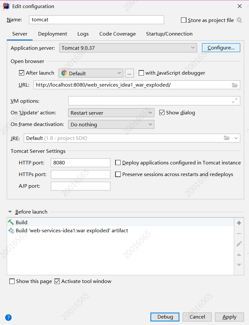Click the Cancel button
The width and height of the screenshot is (249, 325).
197,317
